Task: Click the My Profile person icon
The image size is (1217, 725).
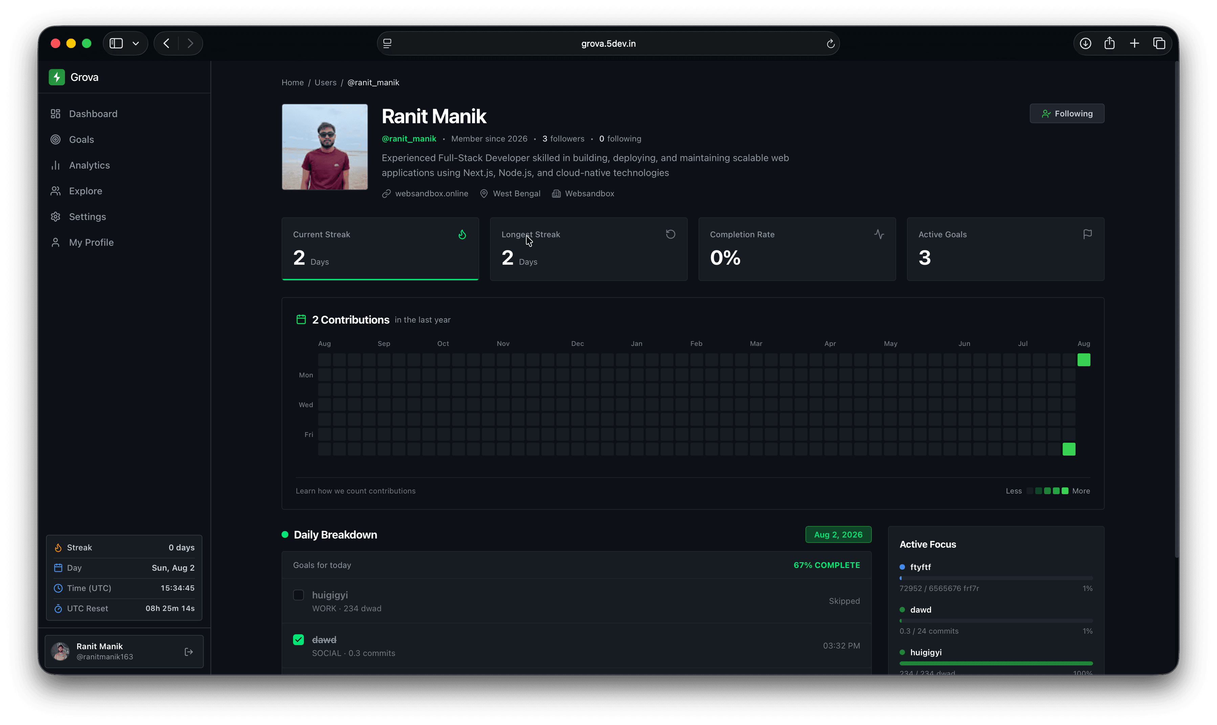Action: (x=56, y=243)
